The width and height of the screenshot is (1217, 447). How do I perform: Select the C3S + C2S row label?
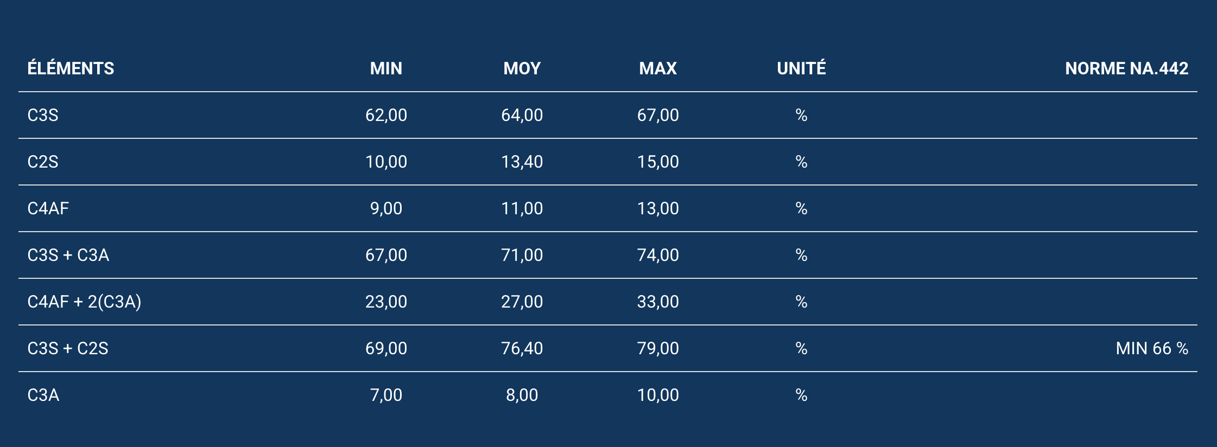[x=68, y=348]
